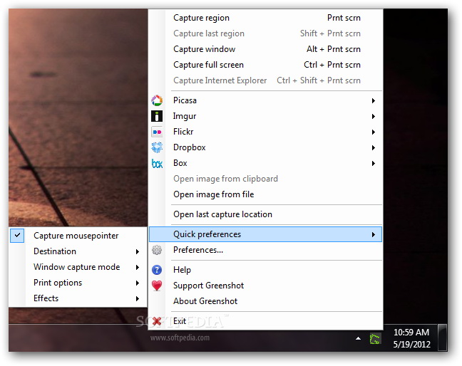Choose Support Greenshot
The height and width of the screenshot is (366, 462).
[x=265, y=286]
